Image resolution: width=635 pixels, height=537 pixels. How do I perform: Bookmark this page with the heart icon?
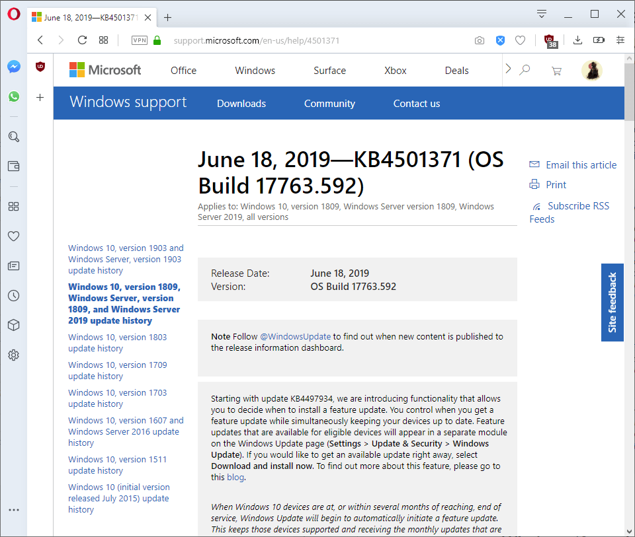[x=521, y=40]
